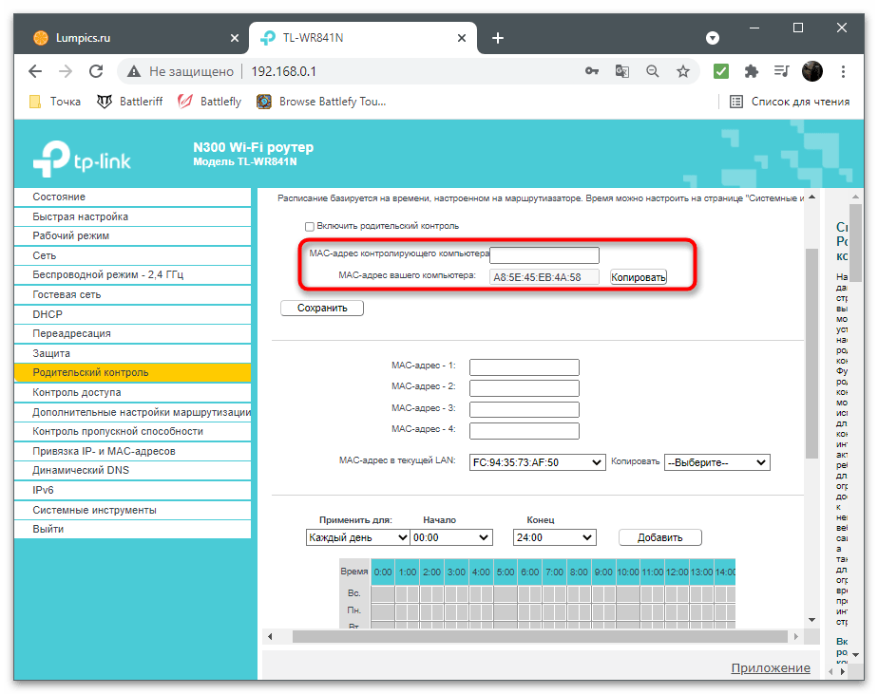The height and width of the screenshot is (694, 878).
Task: Click the vertical scrollbar of settings frame
Action: (811, 353)
